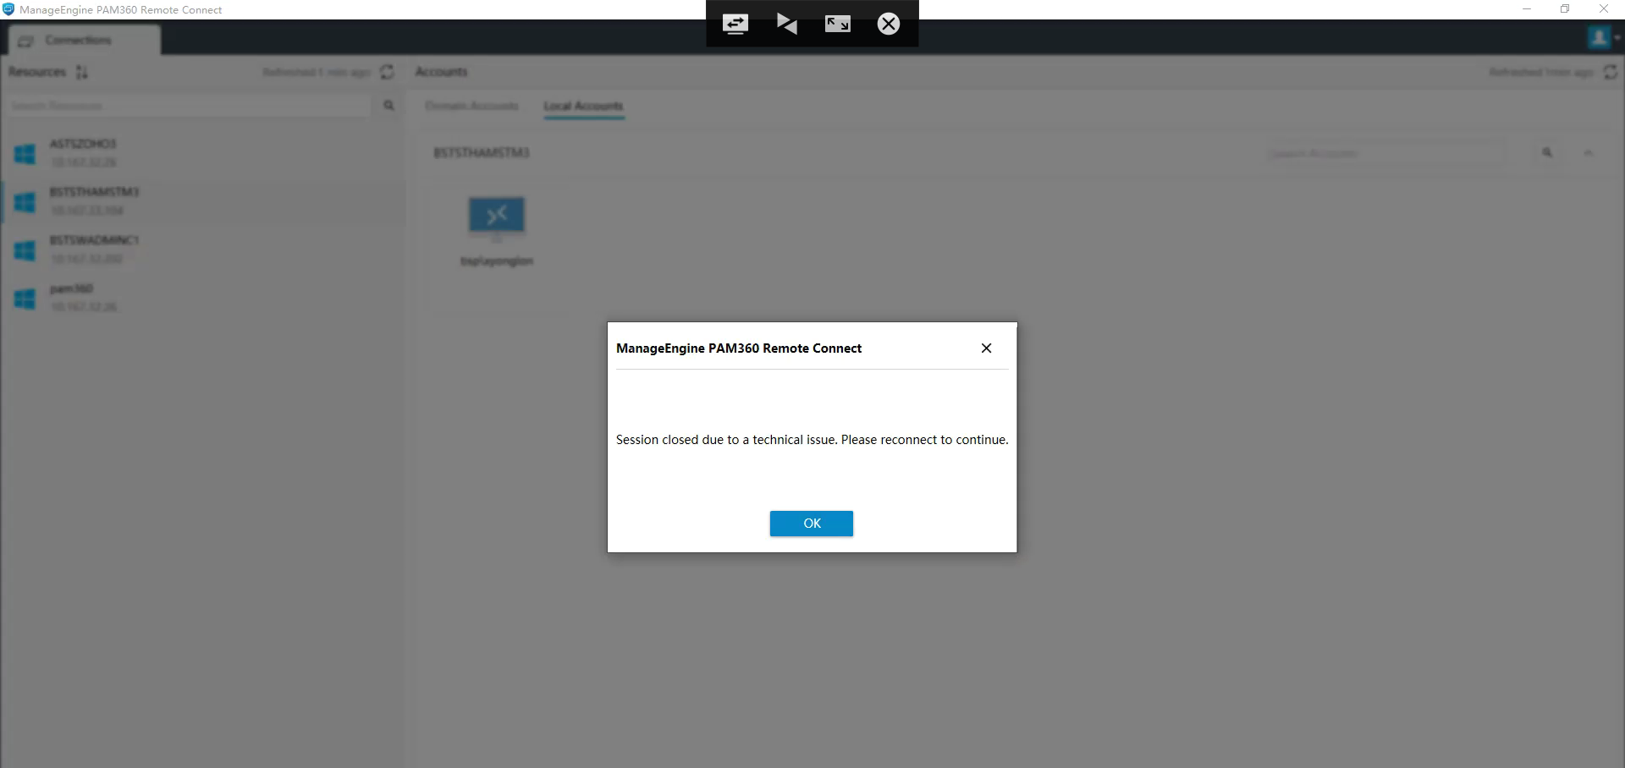Viewport: 1625px width, 768px height.
Task: Collapse the BSTSTHAMSTM3 accounts section chevron
Action: coord(1588,153)
